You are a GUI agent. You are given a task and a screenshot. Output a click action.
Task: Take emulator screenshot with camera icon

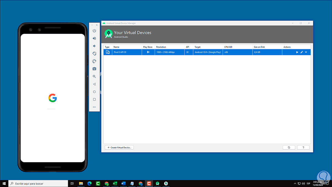click(94, 69)
